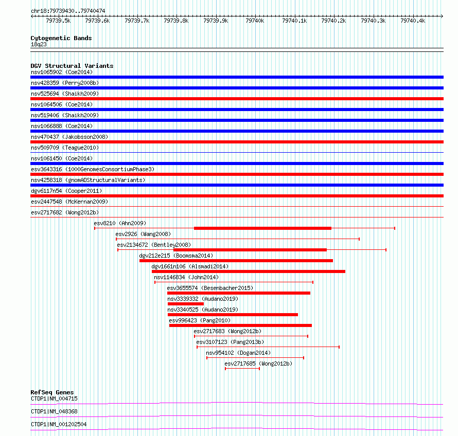The height and width of the screenshot is (436, 458).
Task: Click the nsv1065902 (Coe2014) variant label
Action: pos(62,72)
